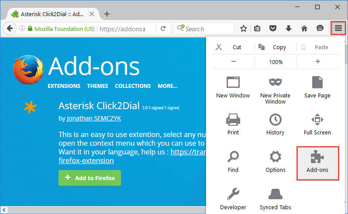Viewport: 348px width, 214px height.
Task: Reload the current page
Action: 163,29
